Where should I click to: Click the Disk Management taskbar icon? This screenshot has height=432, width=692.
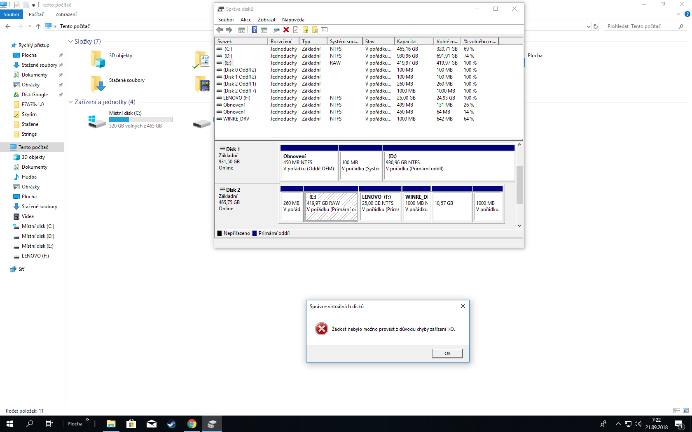coord(212,424)
